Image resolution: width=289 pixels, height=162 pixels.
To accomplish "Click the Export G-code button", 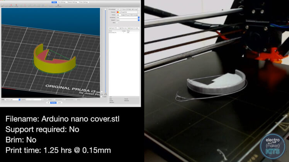I will pos(133,28).
